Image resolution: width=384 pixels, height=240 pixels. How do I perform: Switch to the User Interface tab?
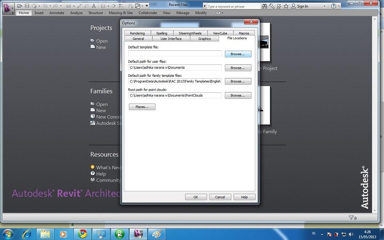tap(171, 39)
